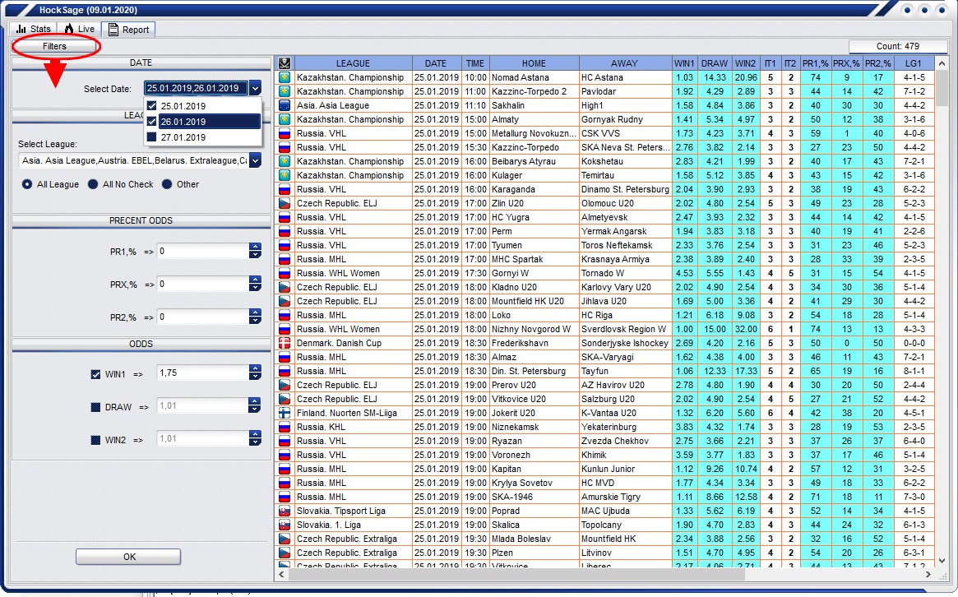
Task: Click the PR1,% spinner arrows
Action: (x=256, y=251)
